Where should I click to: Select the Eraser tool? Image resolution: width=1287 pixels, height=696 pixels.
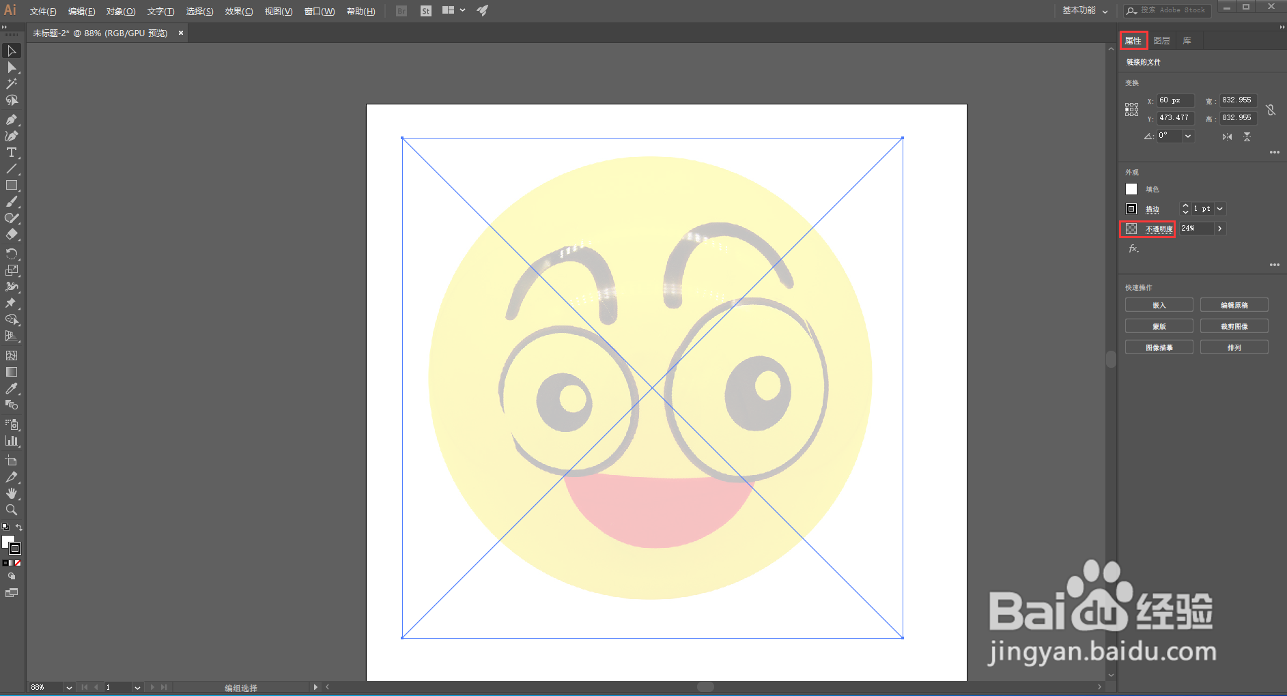[12, 235]
